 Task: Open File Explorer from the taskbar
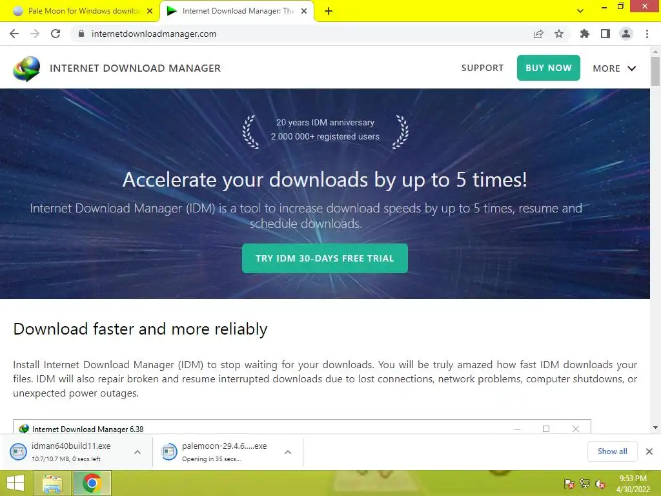[x=52, y=483]
